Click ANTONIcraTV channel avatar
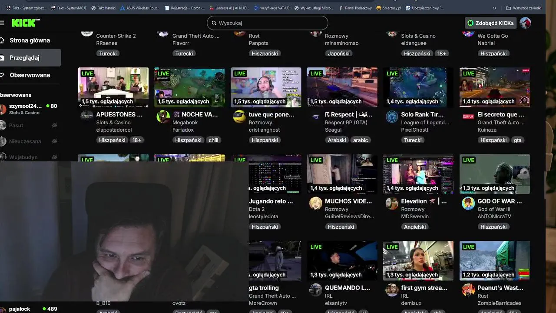Viewport: 556px width, 313px height. (468, 203)
